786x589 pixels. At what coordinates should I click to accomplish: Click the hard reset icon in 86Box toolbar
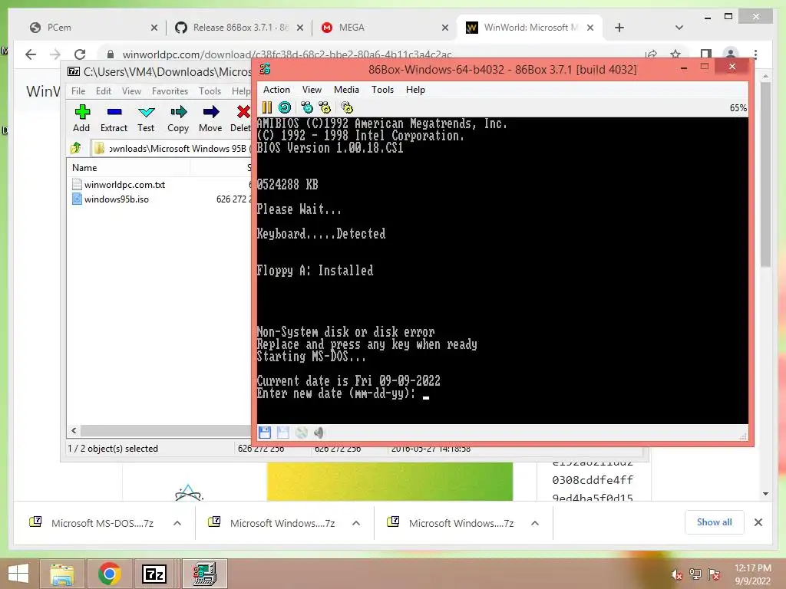285,107
